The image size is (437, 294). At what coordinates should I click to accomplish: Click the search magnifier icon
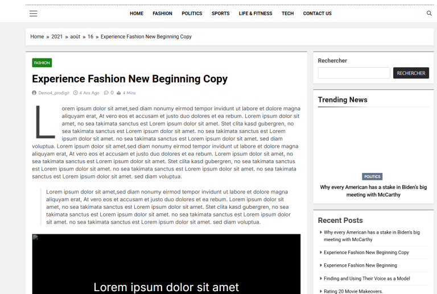[x=429, y=13]
